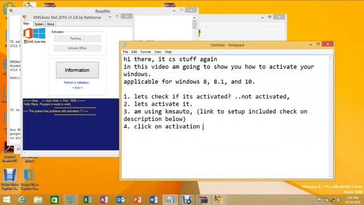The image size is (364, 205).
Task: Click the KMS Auto Net label icon
Action: 26,42
